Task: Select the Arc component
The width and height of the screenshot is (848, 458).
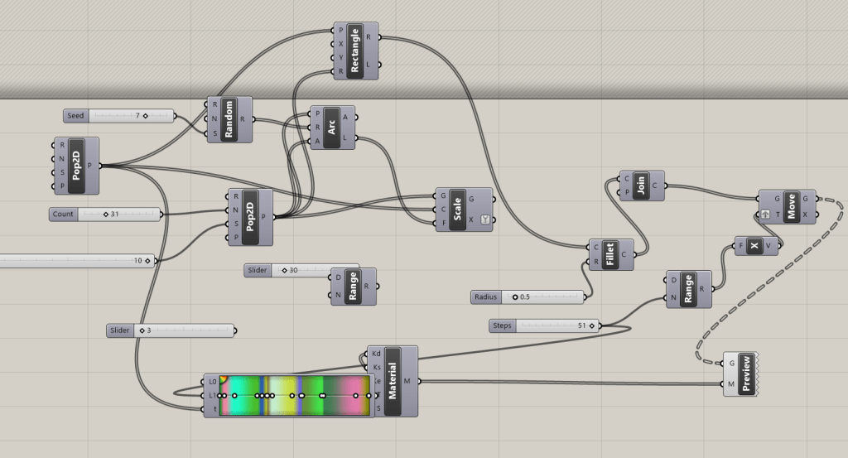Action: 332,128
